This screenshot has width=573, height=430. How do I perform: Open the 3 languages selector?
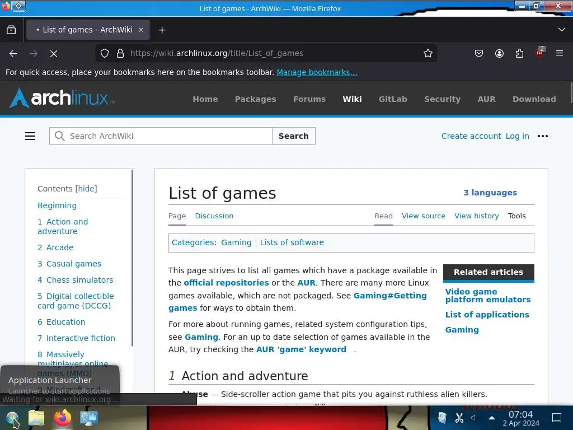(x=490, y=193)
